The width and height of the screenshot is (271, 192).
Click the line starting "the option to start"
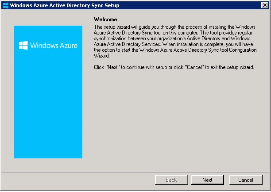click(175, 50)
